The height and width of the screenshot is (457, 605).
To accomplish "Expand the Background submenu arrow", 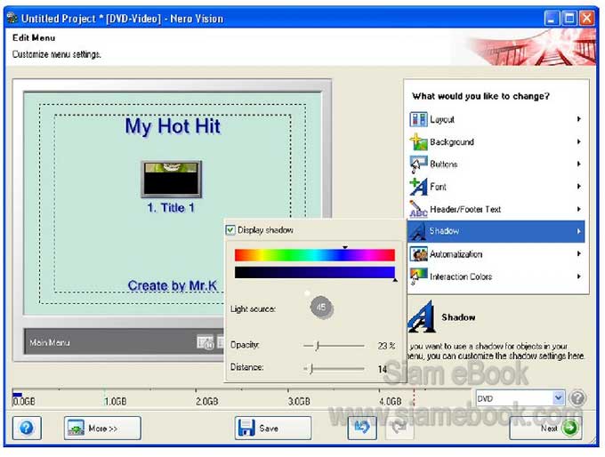I will [x=579, y=141].
